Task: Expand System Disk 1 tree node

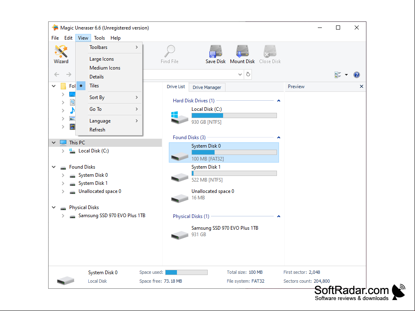Action: tap(63, 183)
